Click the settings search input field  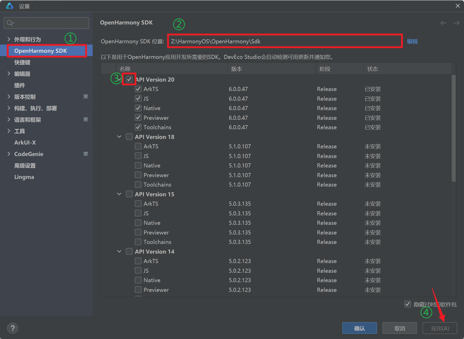(x=46, y=23)
